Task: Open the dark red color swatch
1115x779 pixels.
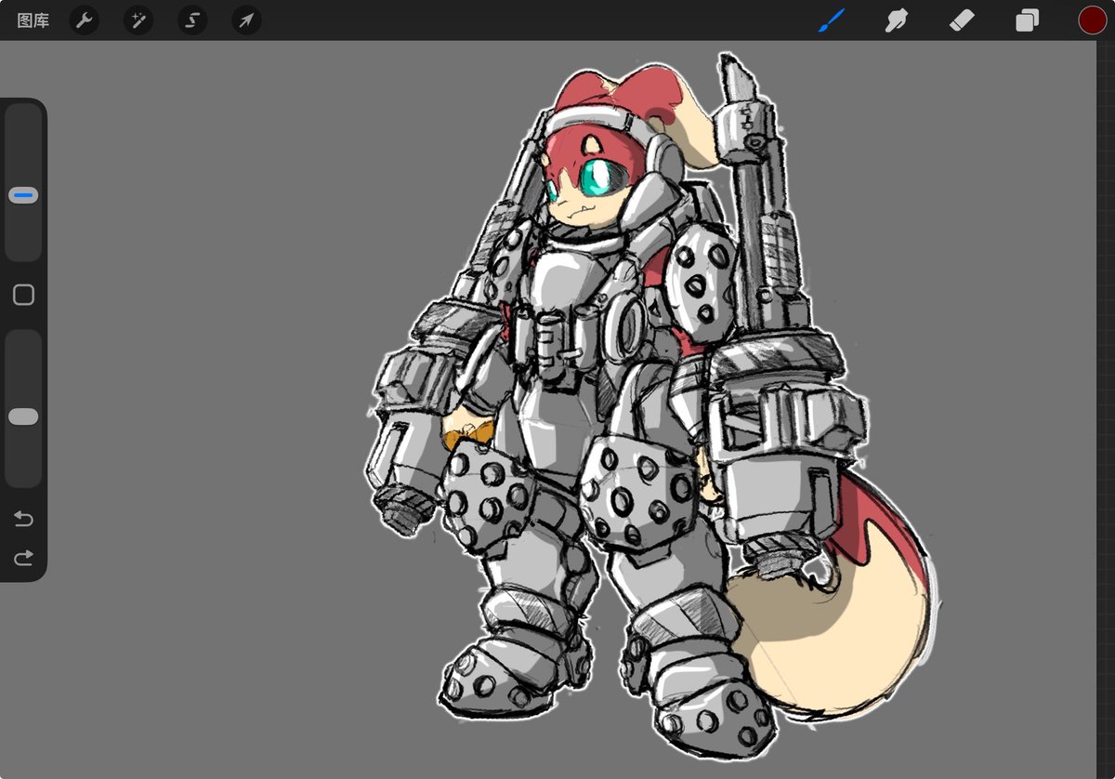Action: pyautogui.click(x=1092, y=20)
